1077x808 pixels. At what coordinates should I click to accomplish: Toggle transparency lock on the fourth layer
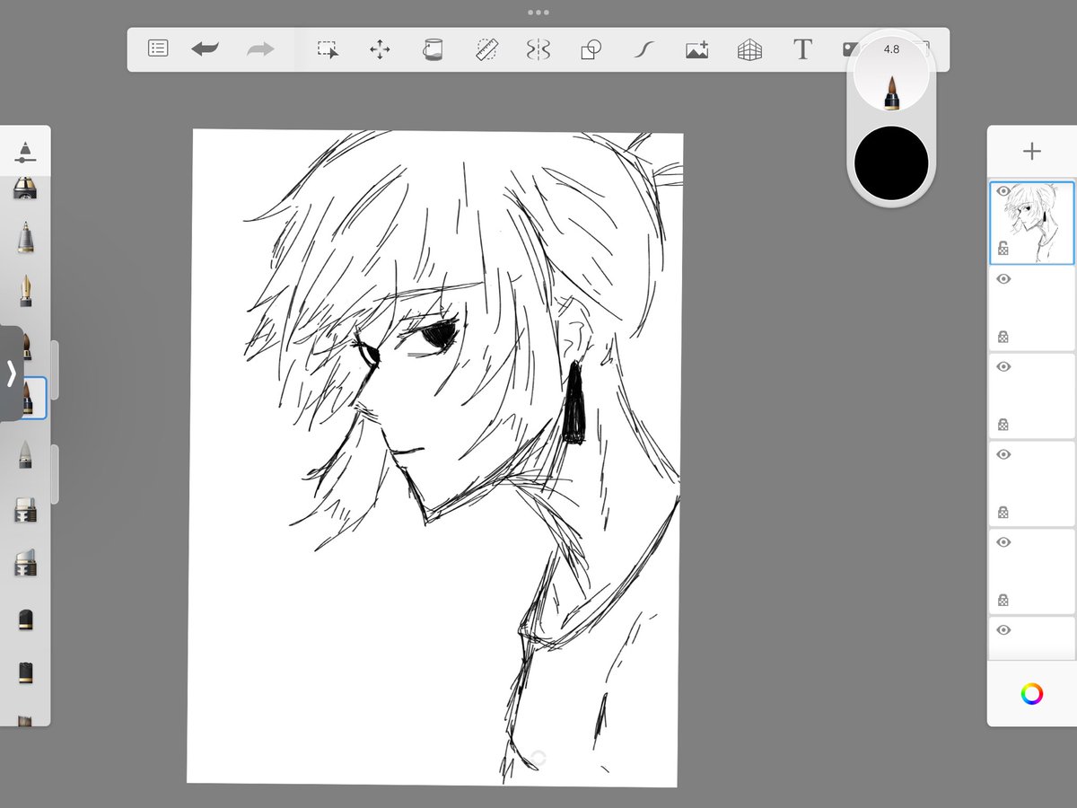[x=1003, y=512]
